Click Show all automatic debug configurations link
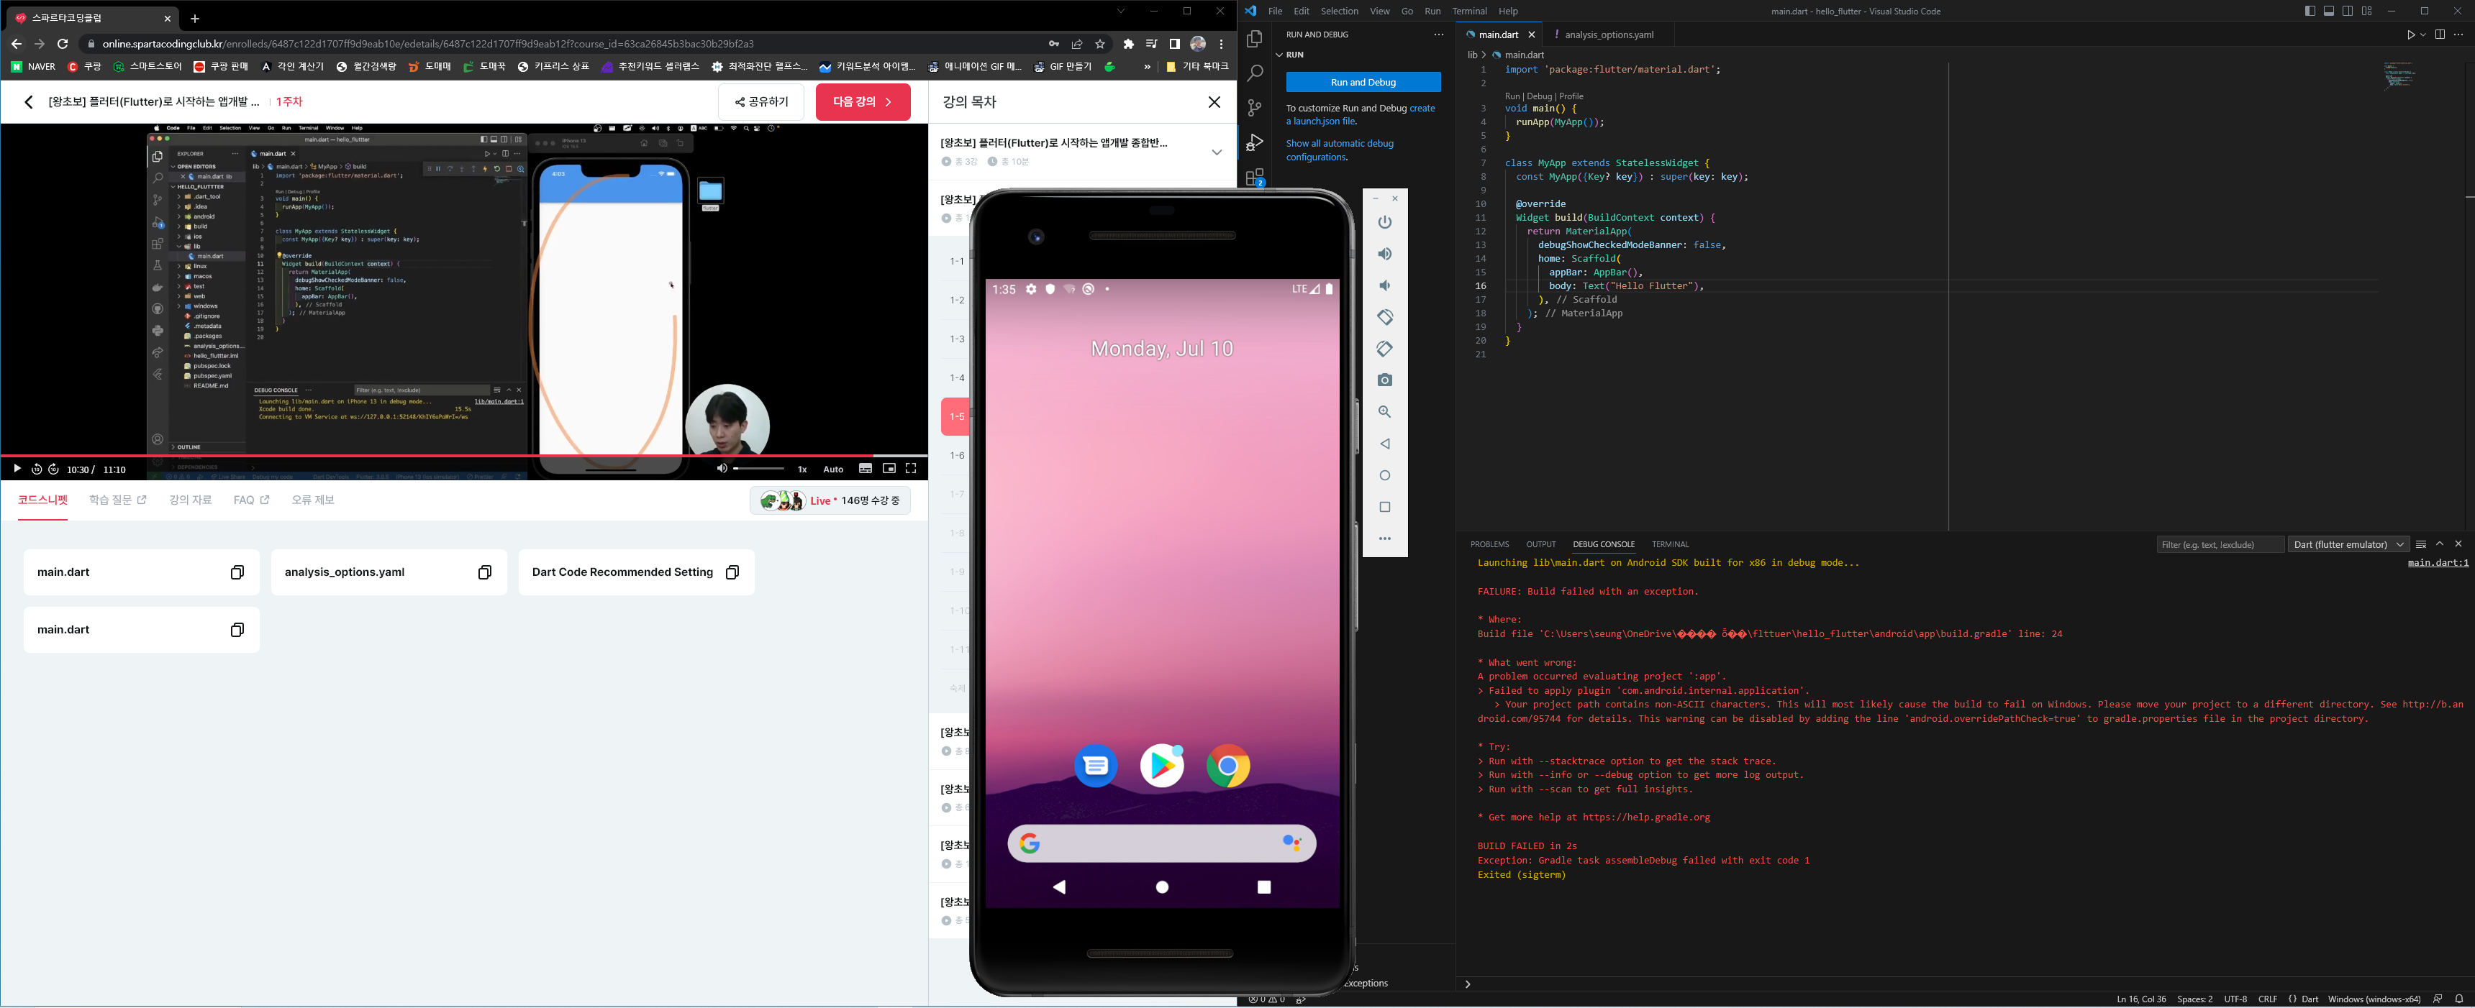The image size is (2475, 1008). [x=1340, y=150]
